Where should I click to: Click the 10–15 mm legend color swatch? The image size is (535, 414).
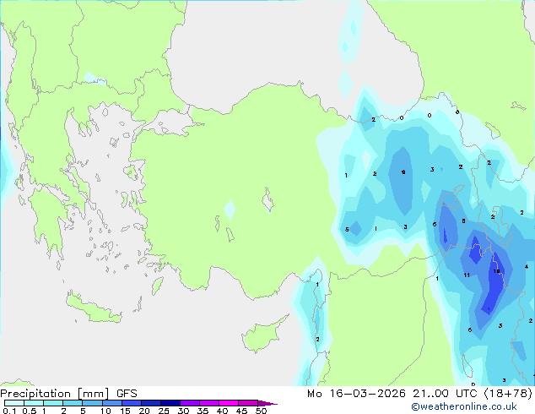[x=111, y=403]
